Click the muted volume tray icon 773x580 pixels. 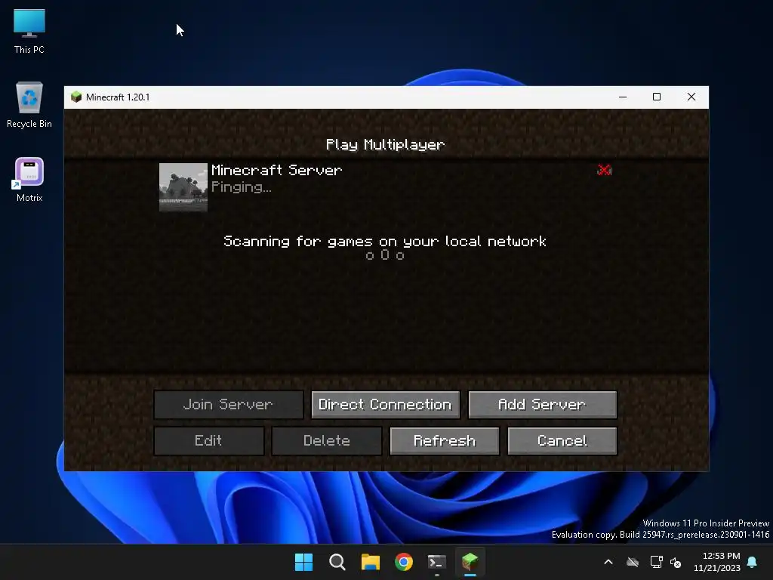676,562
